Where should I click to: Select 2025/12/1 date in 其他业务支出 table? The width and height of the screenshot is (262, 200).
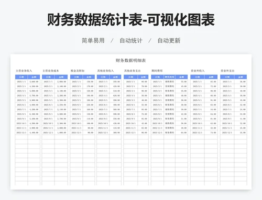[x=130, y=133]
